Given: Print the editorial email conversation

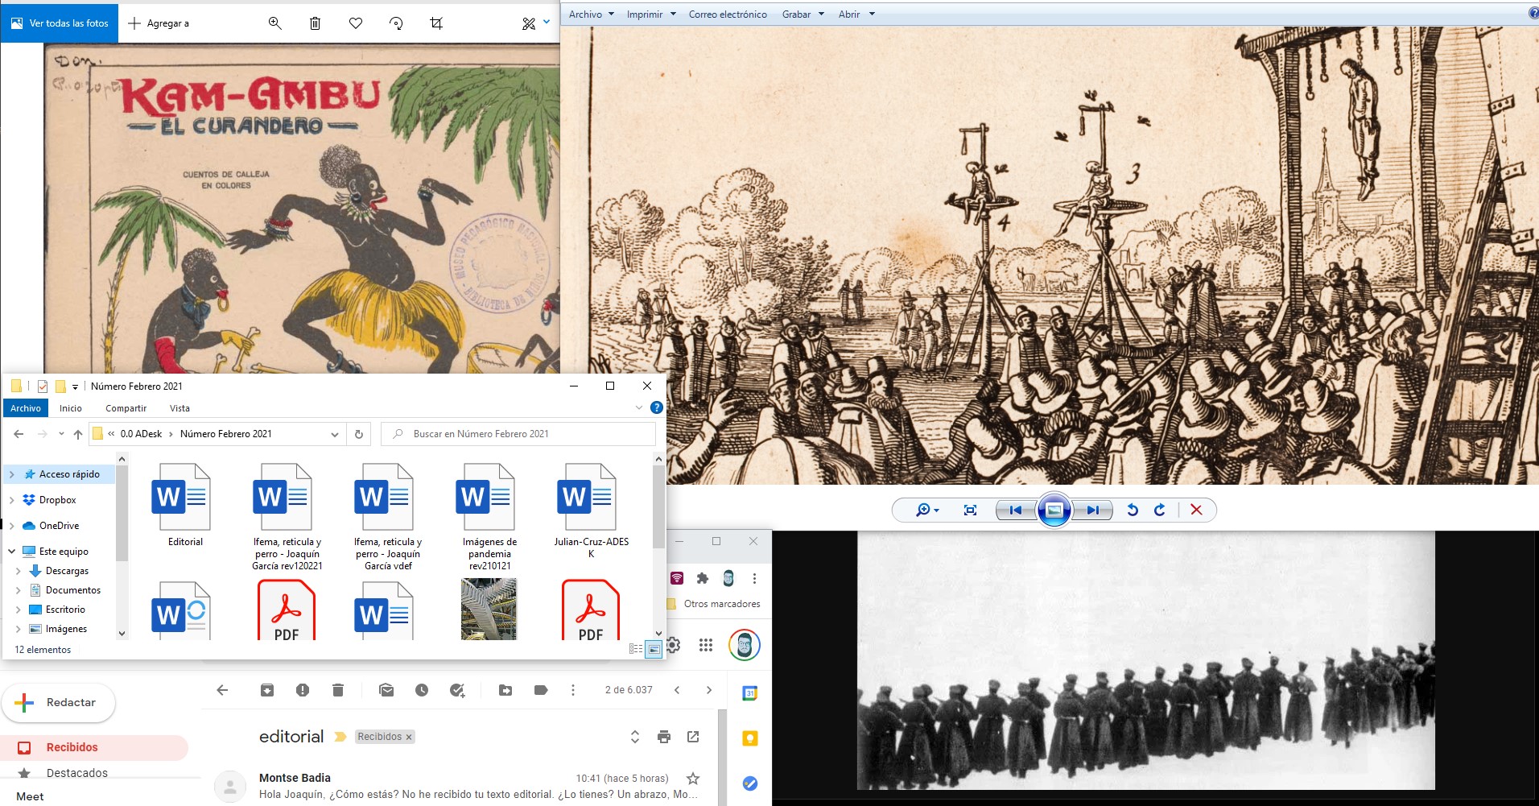Looking at the screenshot, I should click(664, 737).
